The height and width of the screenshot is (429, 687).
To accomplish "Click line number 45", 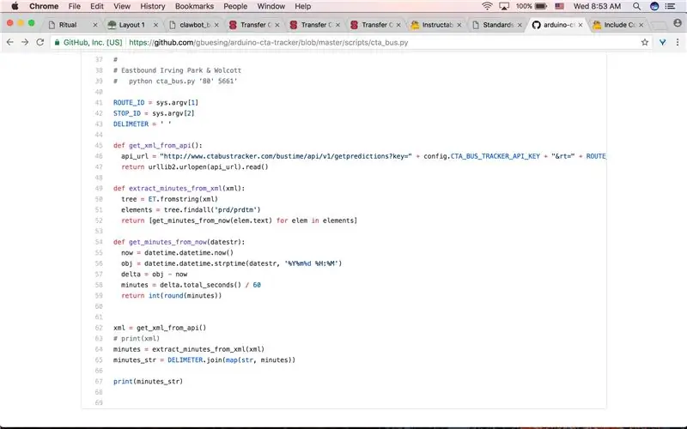I will click(x=99, y=145).
